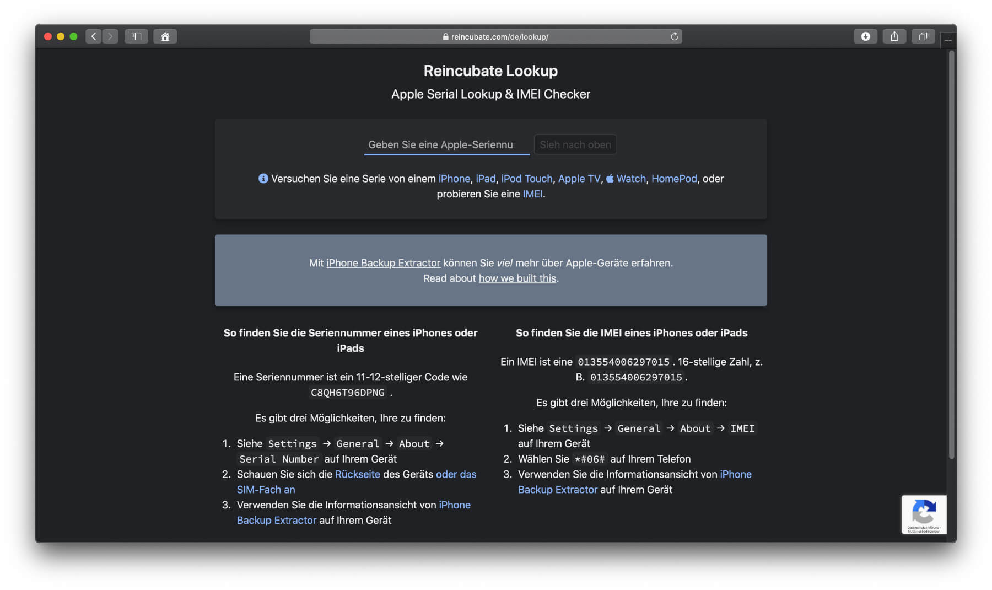Click the HomePod example link
Viewport: 992px width, 590px height.
point(673,179)
